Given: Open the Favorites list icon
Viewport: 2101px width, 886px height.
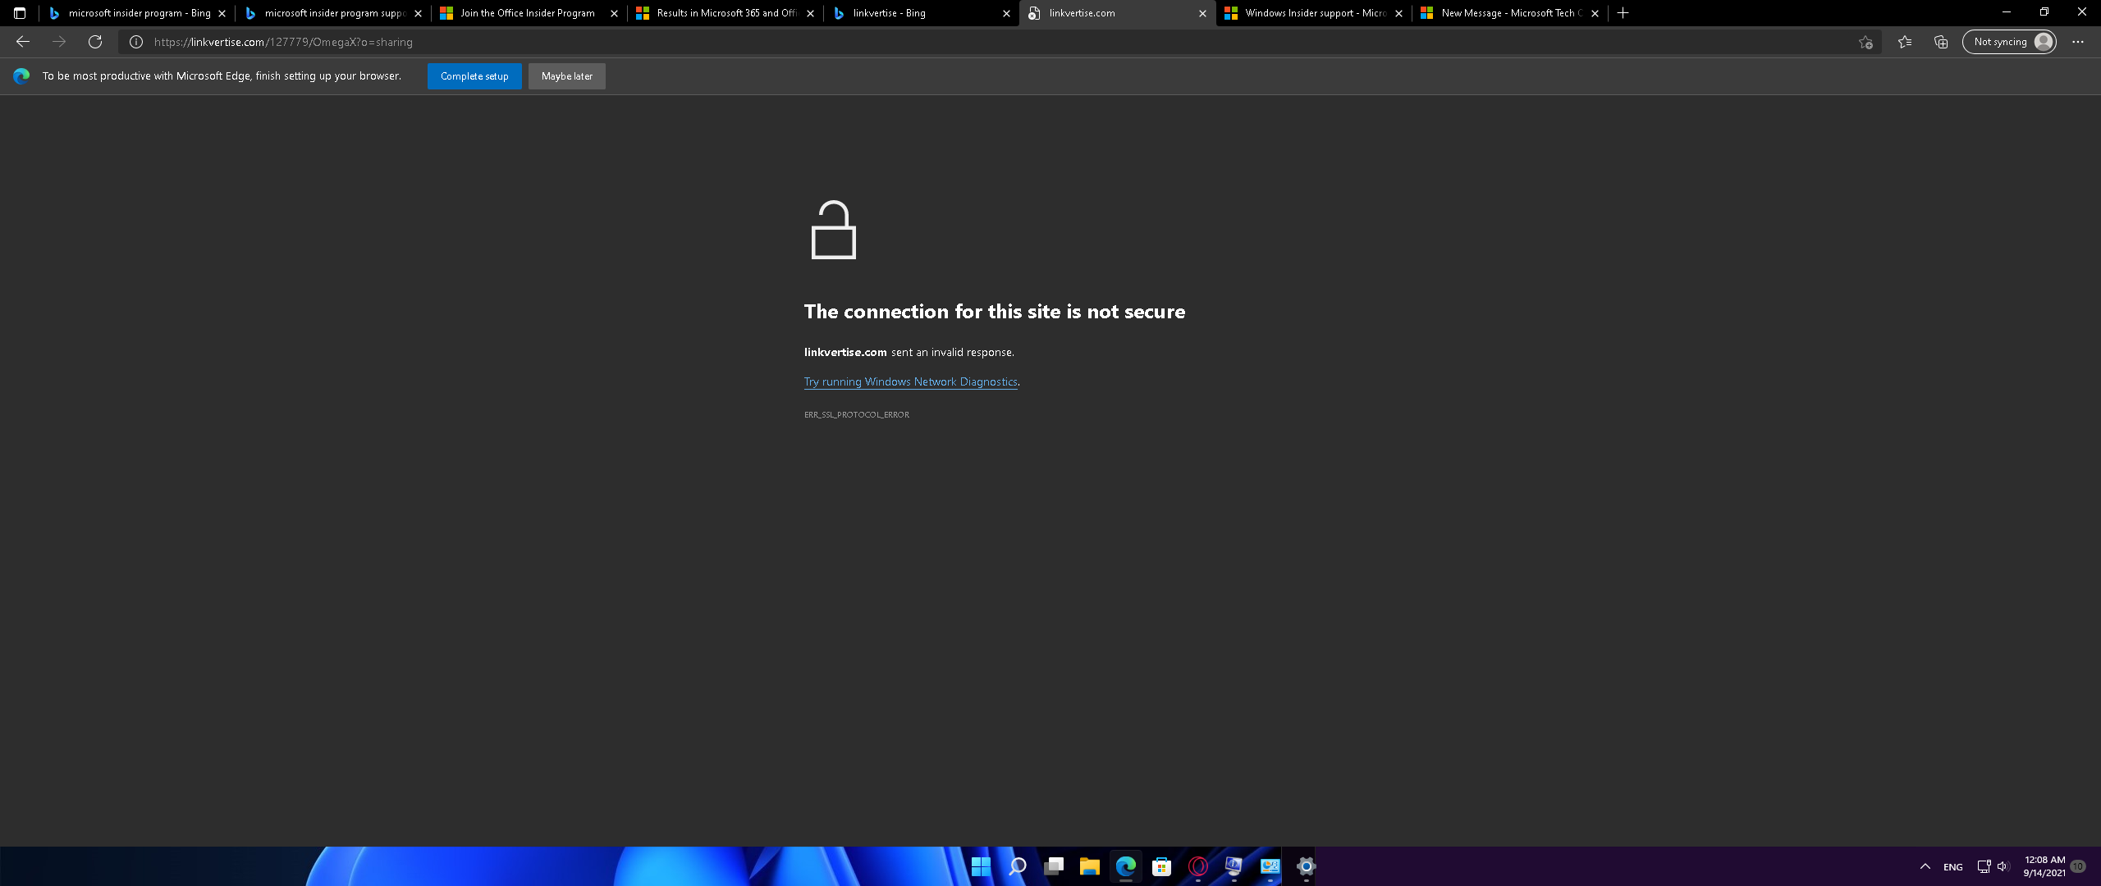Looking at the screenshot, I should [x=1905, y=42].
